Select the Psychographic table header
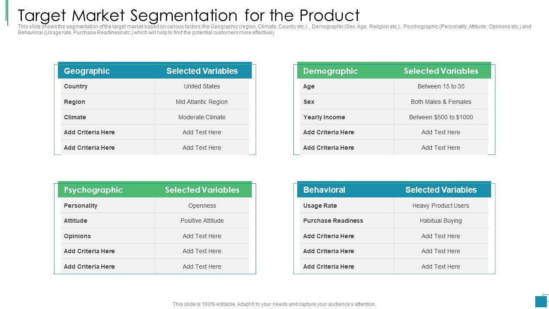 [93, 190]
